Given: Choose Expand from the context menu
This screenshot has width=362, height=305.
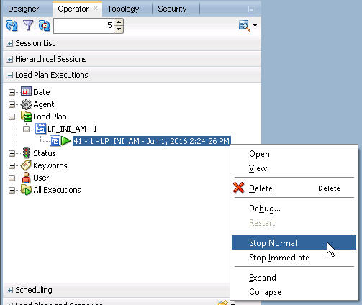Looking at the screenshot, I should click(x=294, y=278).
